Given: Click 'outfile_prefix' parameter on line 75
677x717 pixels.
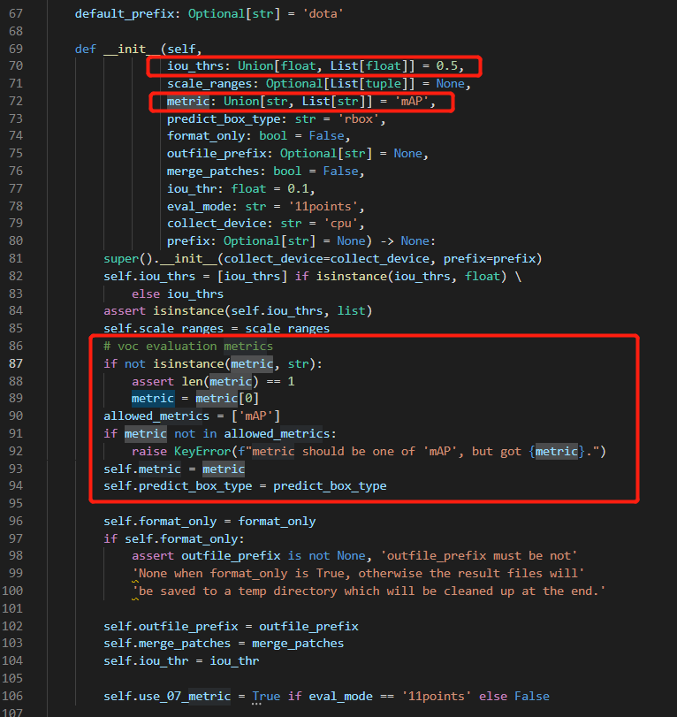Looking at the screenshot, I should [216, 154].
